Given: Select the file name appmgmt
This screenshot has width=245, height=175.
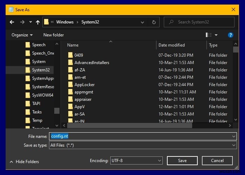Looking at the screenshot, I should click(84, 92).
